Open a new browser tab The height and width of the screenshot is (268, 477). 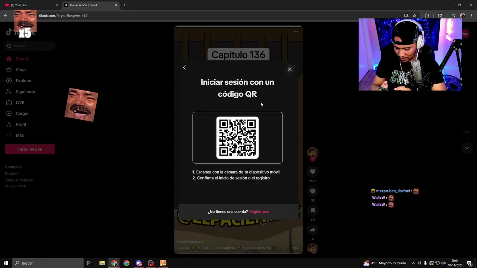coord(124,5)
